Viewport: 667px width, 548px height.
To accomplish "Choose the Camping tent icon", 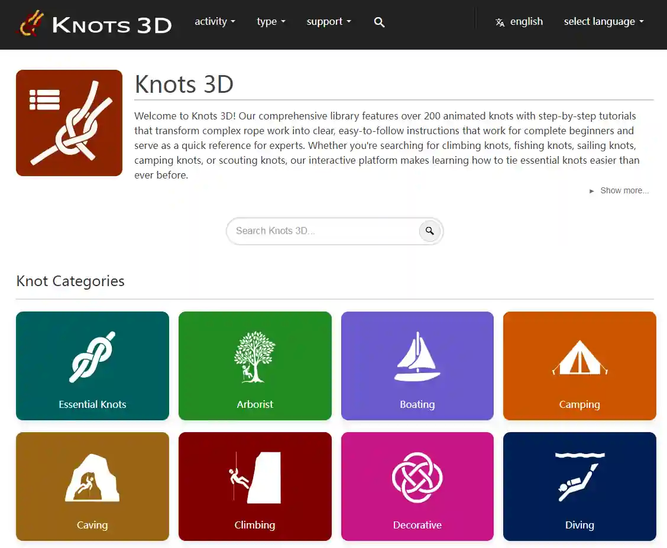I will (579, 358).
